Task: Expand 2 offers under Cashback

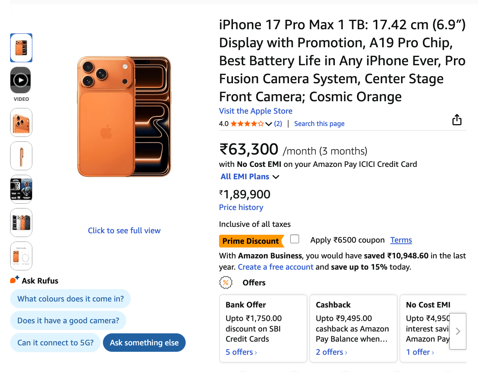Action: pyautogui.click(x=331, y=352)
